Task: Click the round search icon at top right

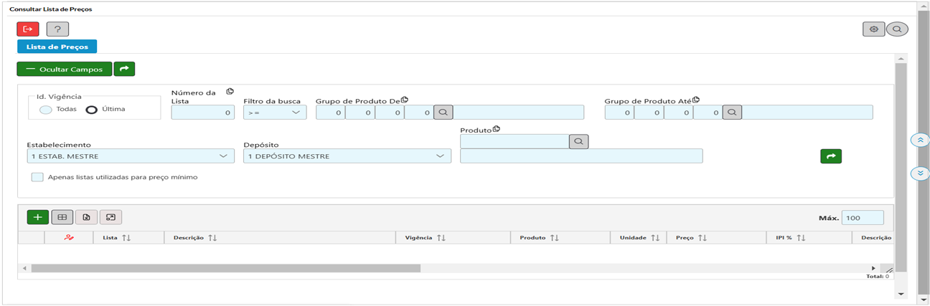Action: pyautogui.click(x=896, y=29)
